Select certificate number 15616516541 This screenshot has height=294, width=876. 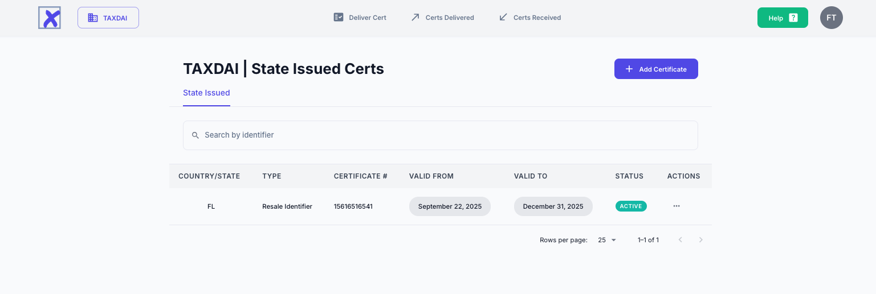point(353,206)
